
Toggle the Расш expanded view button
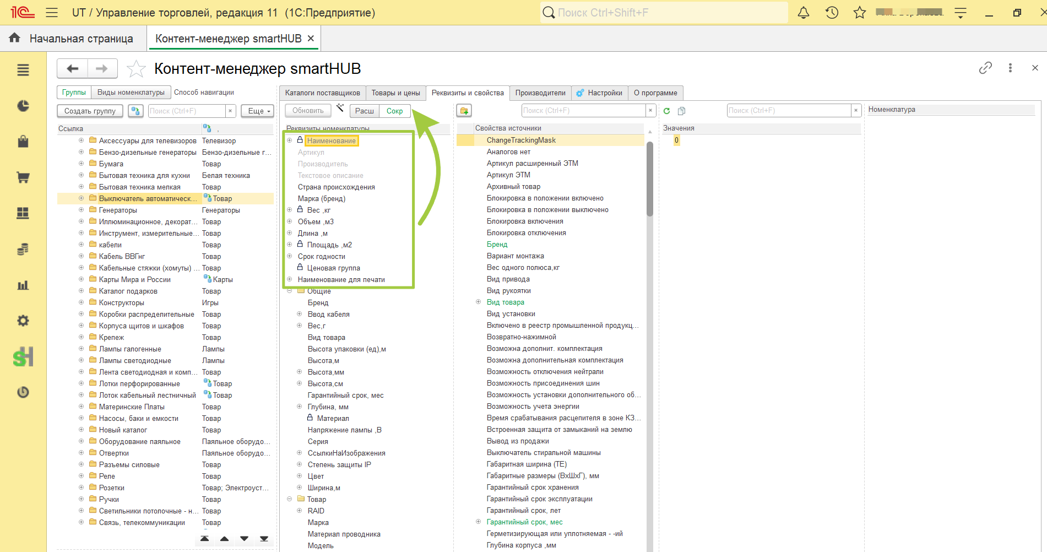click(x=365, y=111)
